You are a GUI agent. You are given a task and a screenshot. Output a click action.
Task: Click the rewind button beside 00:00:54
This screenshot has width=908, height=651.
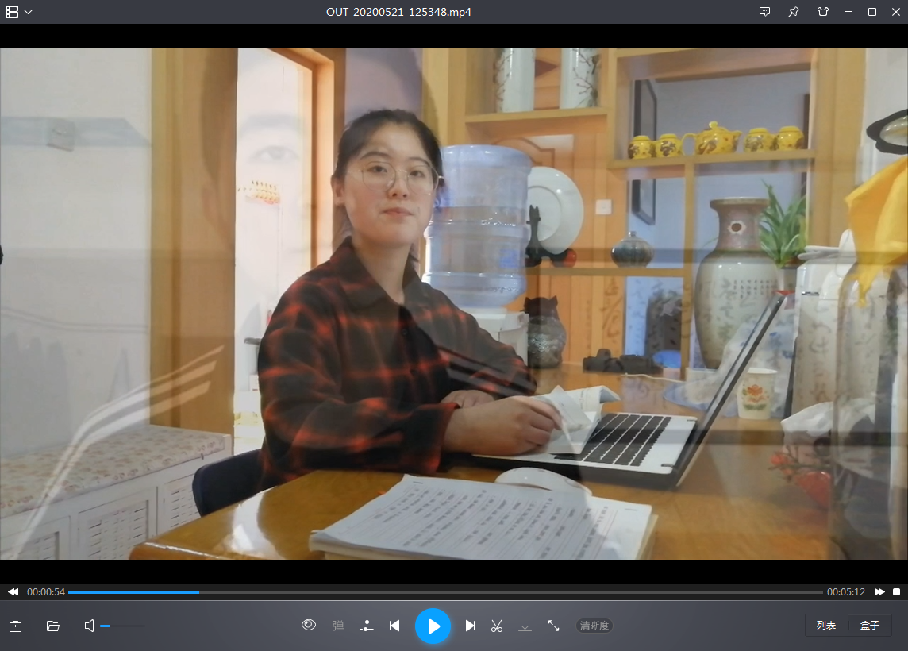point(13,592)
